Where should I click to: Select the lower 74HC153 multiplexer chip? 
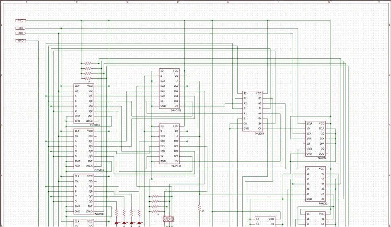pyautogui.click(x=170, y=143)
